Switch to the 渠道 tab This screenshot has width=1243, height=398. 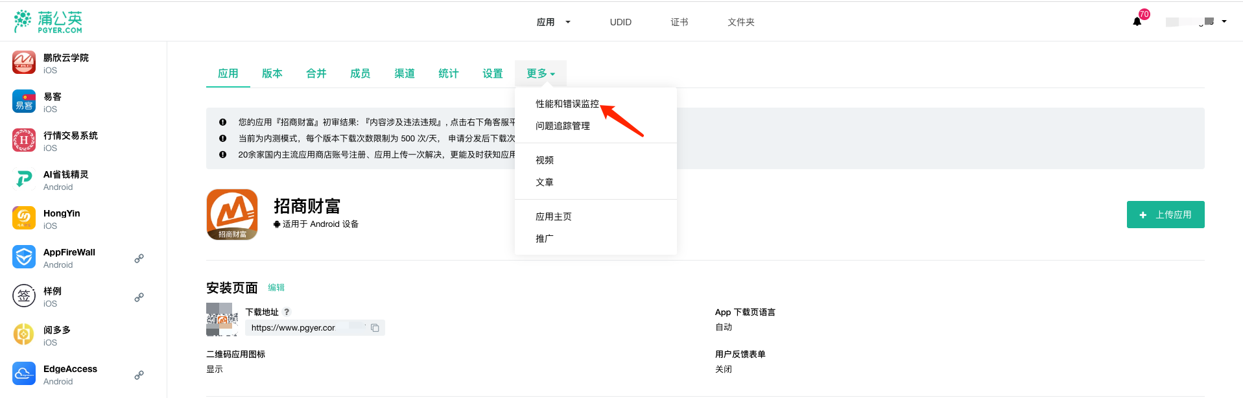pos(405,74)
